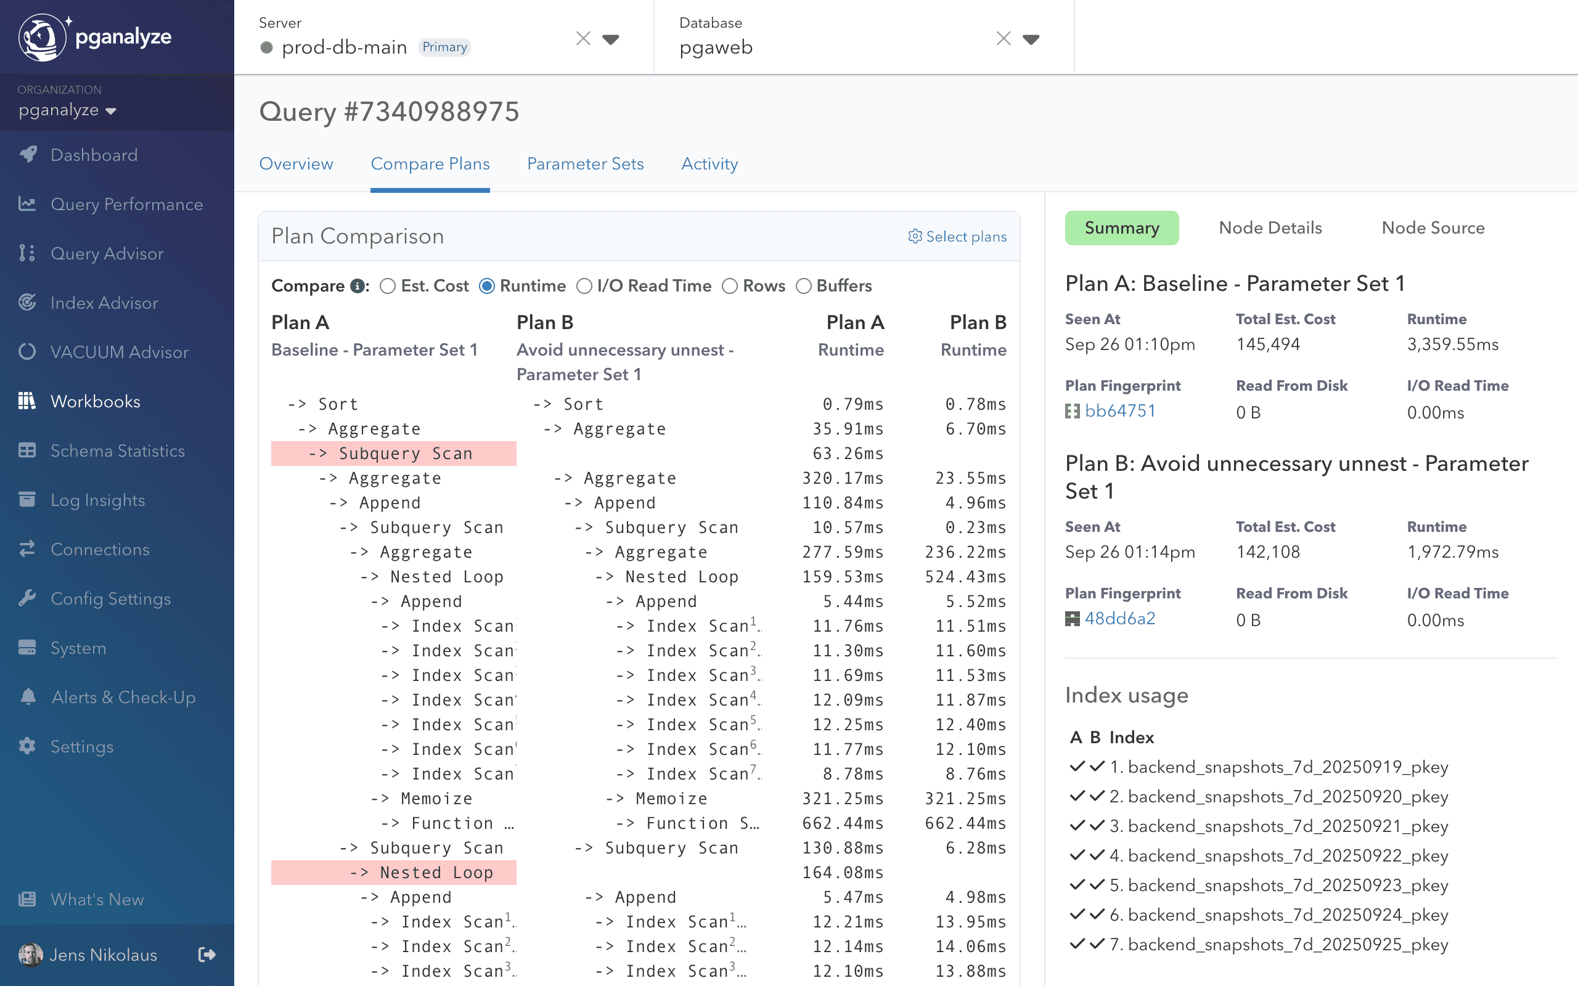Click the Dashboard rocket icon
This screenshot has height=986, width=1578.
coord(27,155)
